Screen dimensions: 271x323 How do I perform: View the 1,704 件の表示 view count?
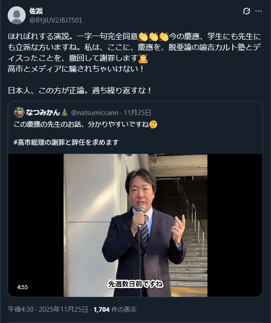(115, 309)
